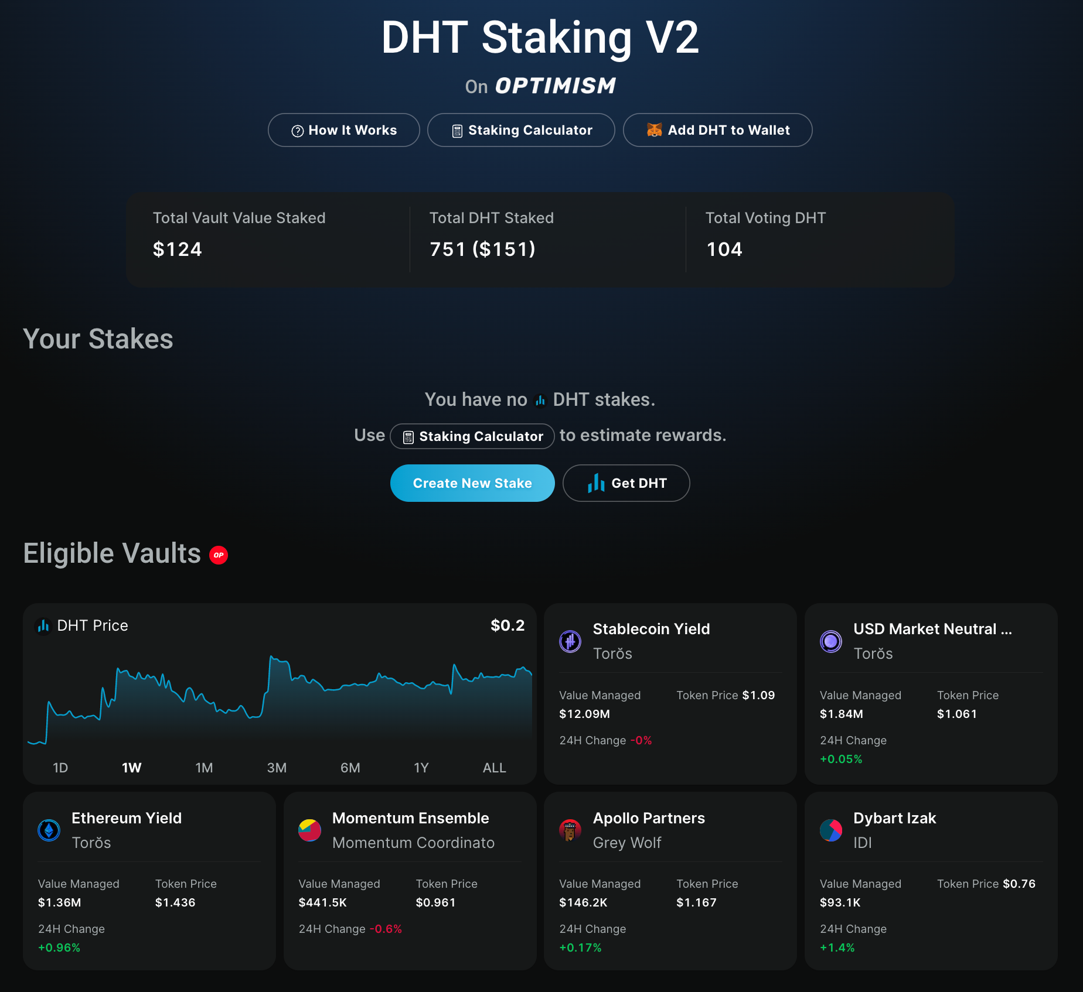The image size is (1083, 992).
Task: Click the USD Market Neutral vault icon
Action: [x=831, y=641]
